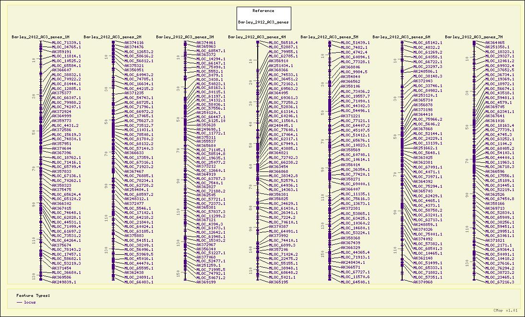Select locus MLOC_67216.3 at bottom of 7H
Screen dimensions: 525x317
click(x=500, y=282)
